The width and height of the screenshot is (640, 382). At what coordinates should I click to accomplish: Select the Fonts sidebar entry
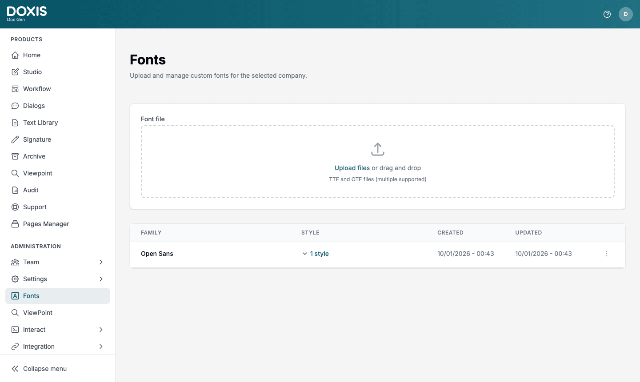pyautogui.click(x=58, y=296)
